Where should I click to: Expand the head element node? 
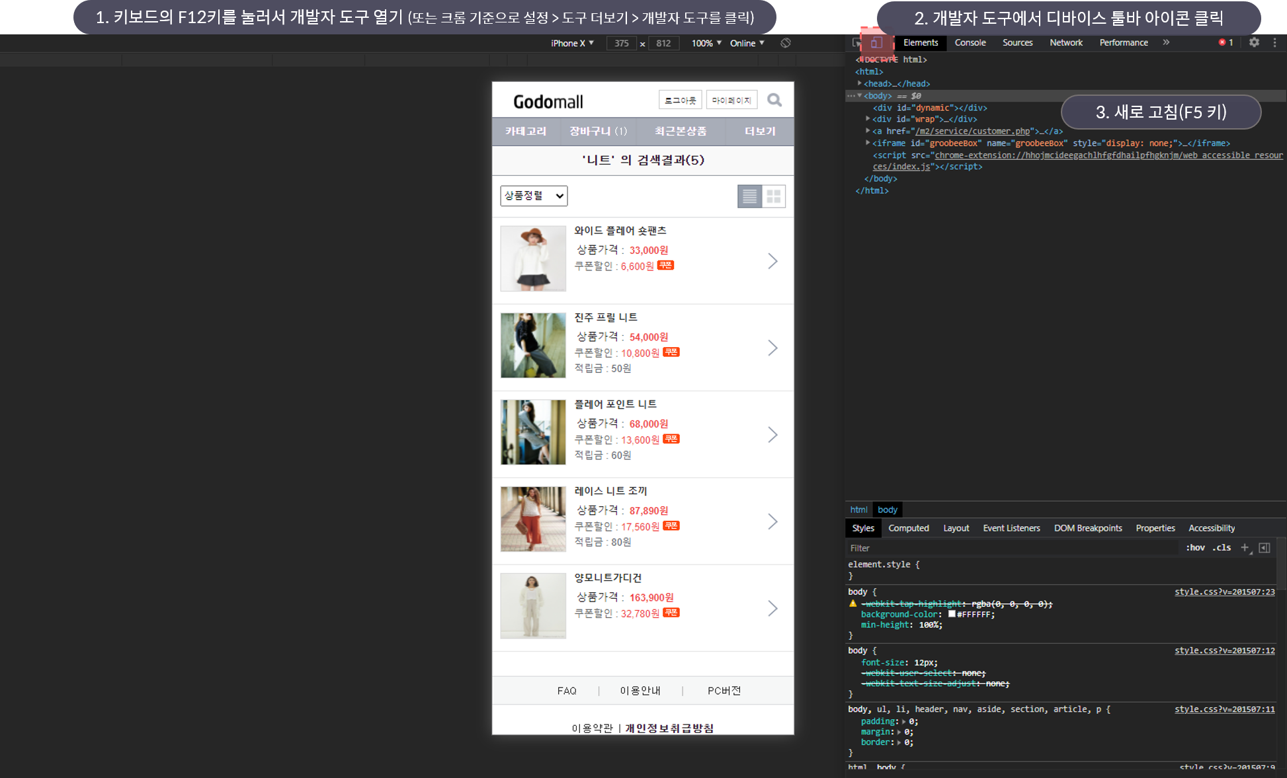pos(859,84)
